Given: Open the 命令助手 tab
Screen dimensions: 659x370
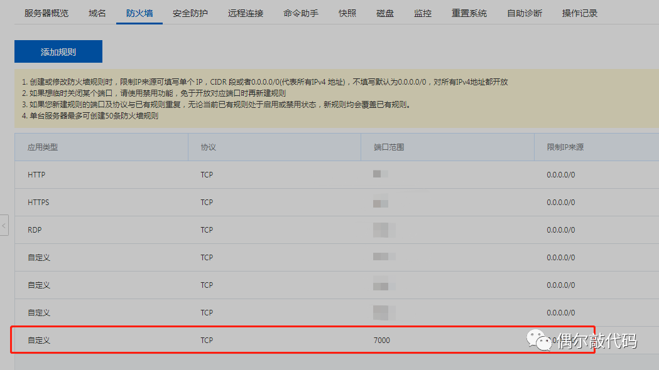Looking at the screenshot, I should pos(301,13).
